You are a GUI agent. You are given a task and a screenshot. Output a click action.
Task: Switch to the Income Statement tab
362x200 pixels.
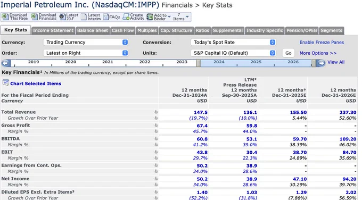53,30
